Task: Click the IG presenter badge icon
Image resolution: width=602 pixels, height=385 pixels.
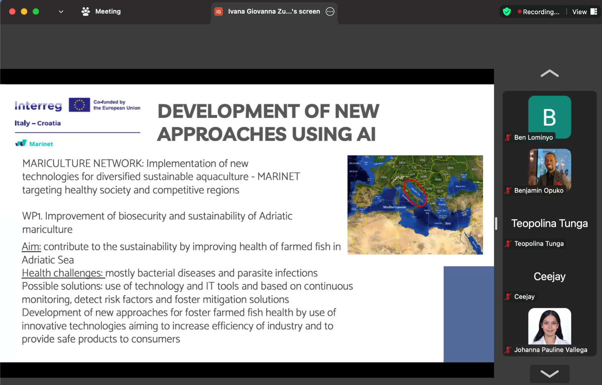Action: click(x=218, y=12)
